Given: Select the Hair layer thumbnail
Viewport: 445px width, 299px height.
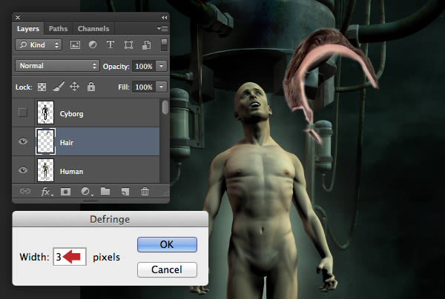Looking at the screenshot, I should coord(45,141).
